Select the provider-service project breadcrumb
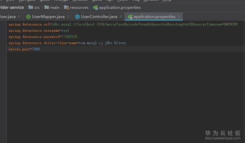Image resolution: width=245 pixels, height=143 pixels. (12, 7)
